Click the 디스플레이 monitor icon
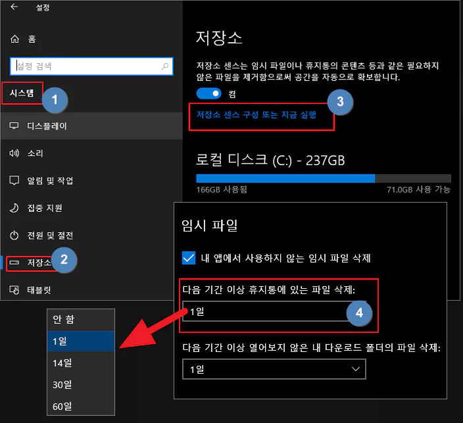This screenshot has width=463, height=423. (x=14, y=126)
